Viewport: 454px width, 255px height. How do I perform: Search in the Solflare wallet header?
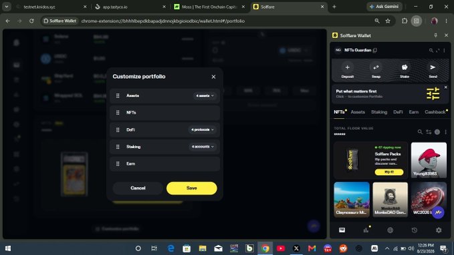(431, 50)
